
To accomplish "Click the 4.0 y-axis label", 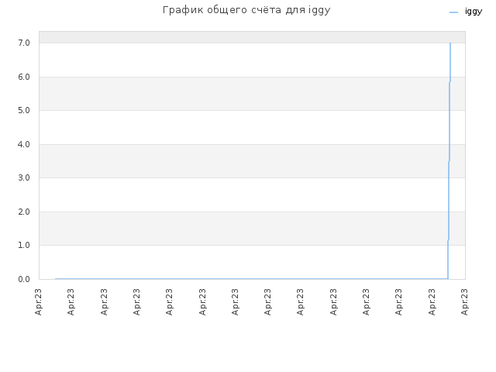I will click(24, 144).
